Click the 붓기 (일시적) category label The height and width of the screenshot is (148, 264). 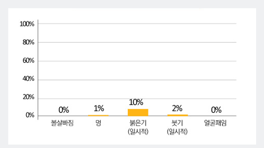point(177,127)
